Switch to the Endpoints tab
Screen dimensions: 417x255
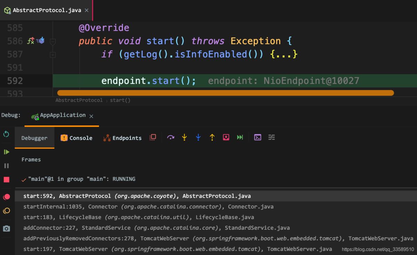122,138
